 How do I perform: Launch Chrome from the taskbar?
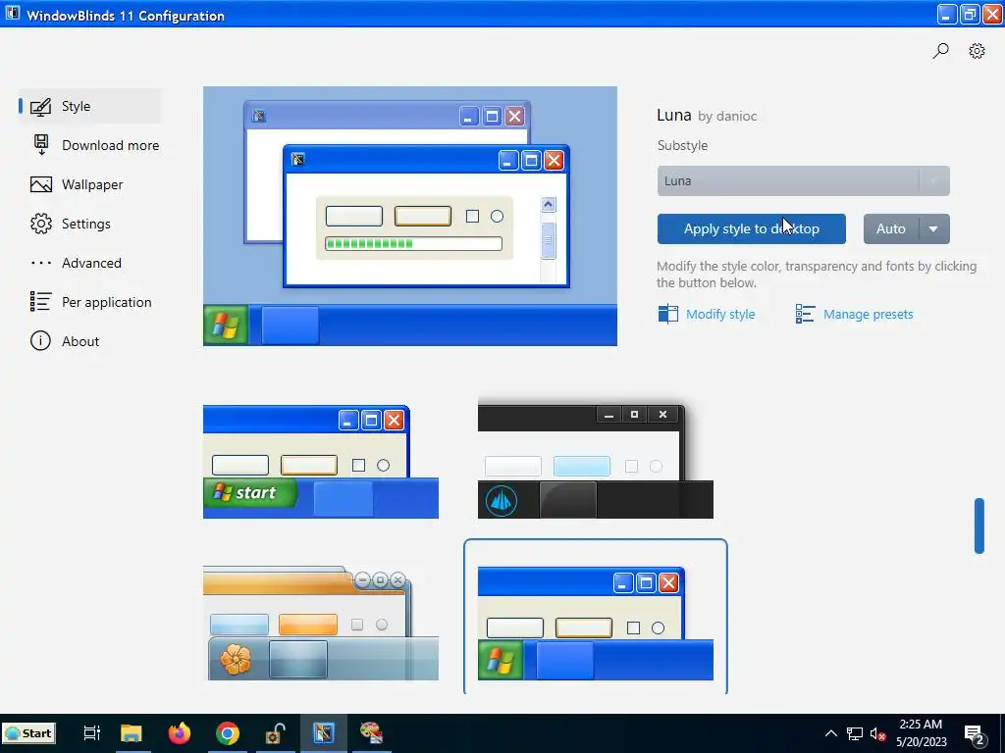[x=228, y=733]
